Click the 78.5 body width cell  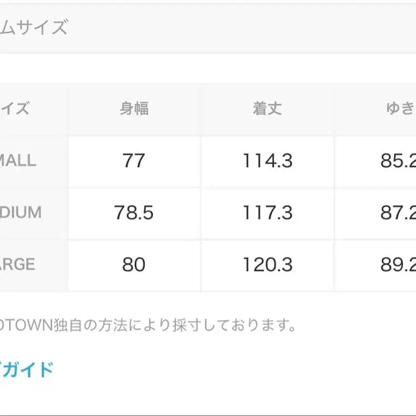pyautogui.click(x=134, y=213)
